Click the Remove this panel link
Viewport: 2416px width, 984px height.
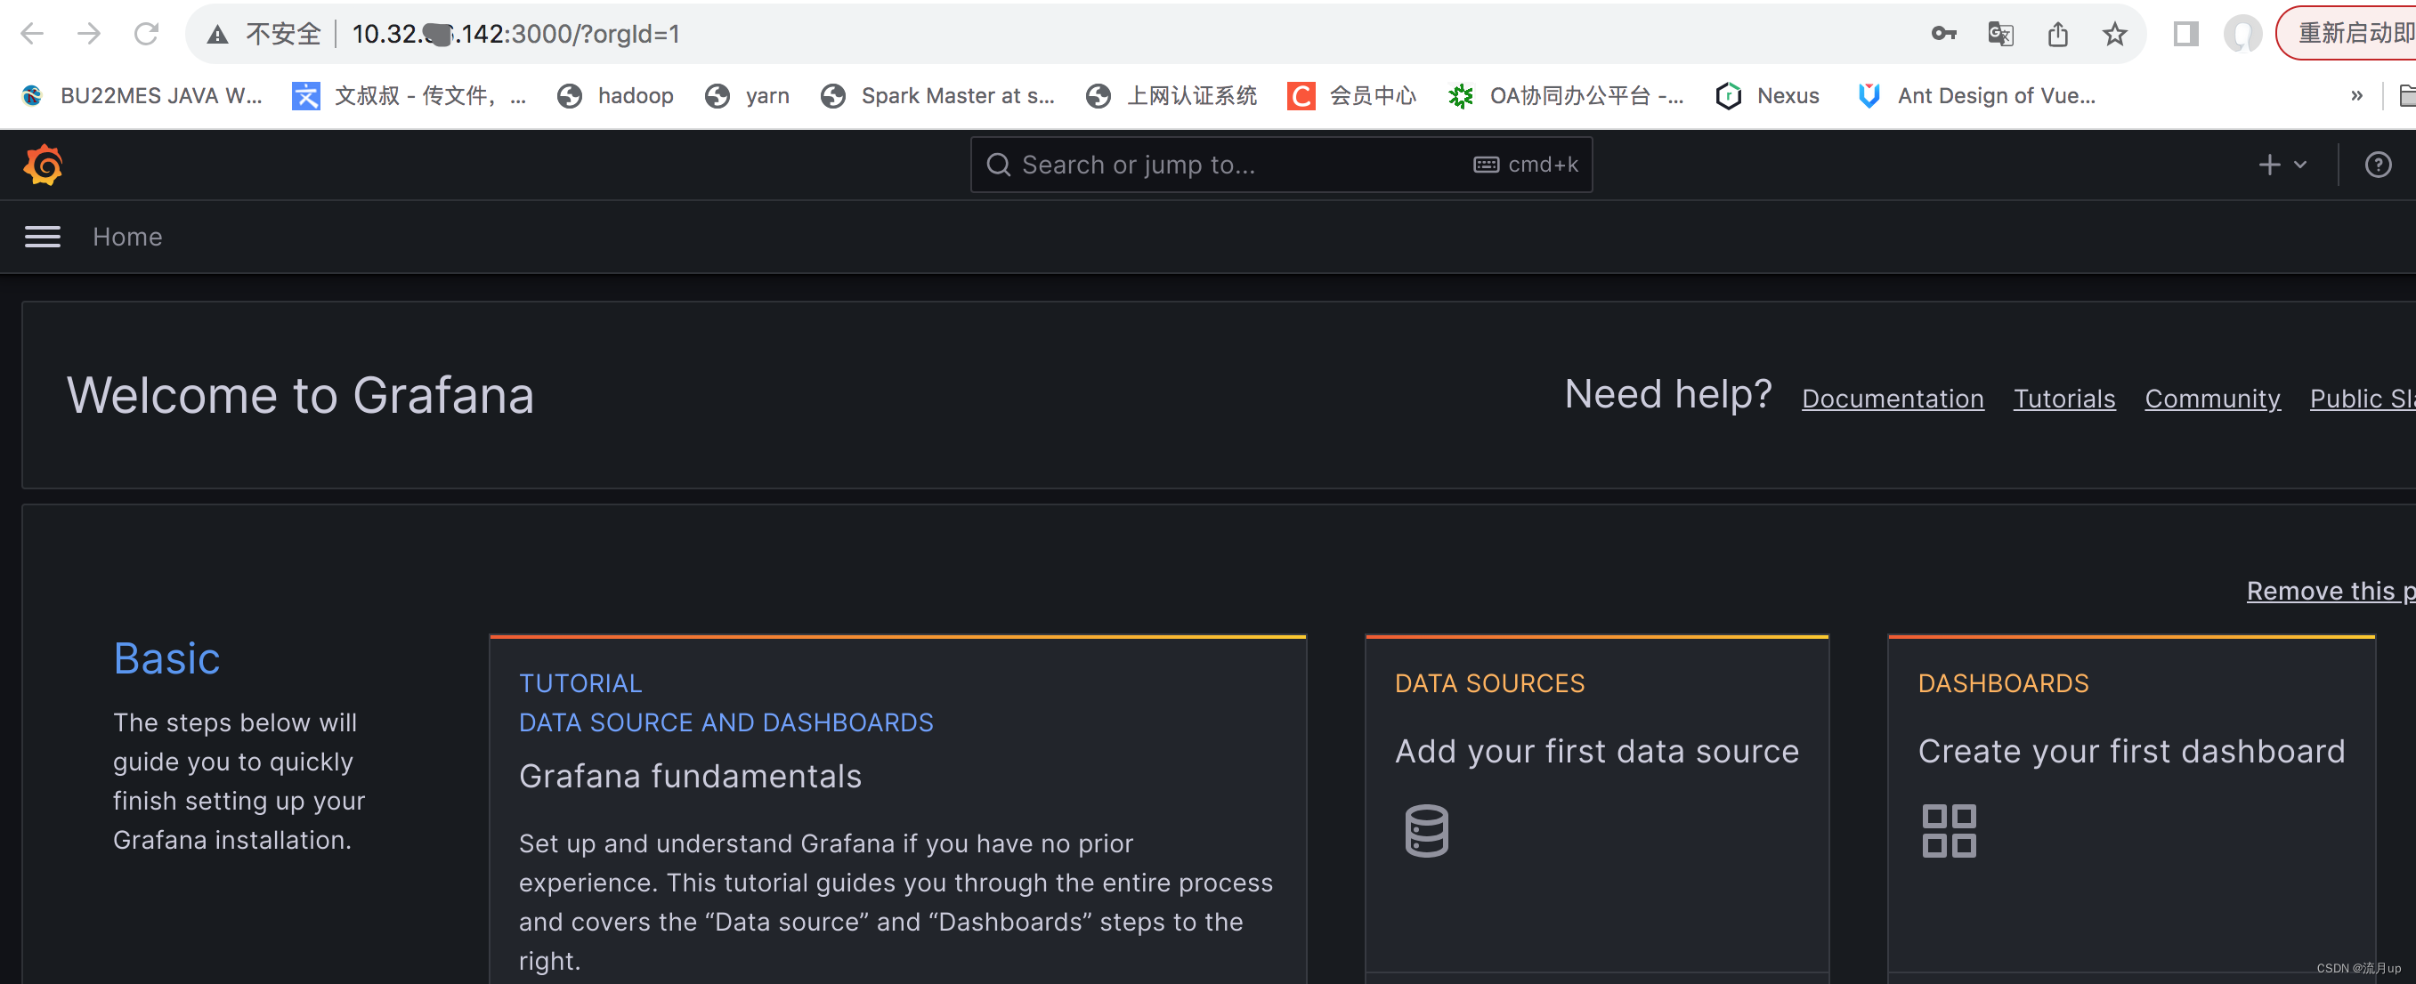point(2330,591)
